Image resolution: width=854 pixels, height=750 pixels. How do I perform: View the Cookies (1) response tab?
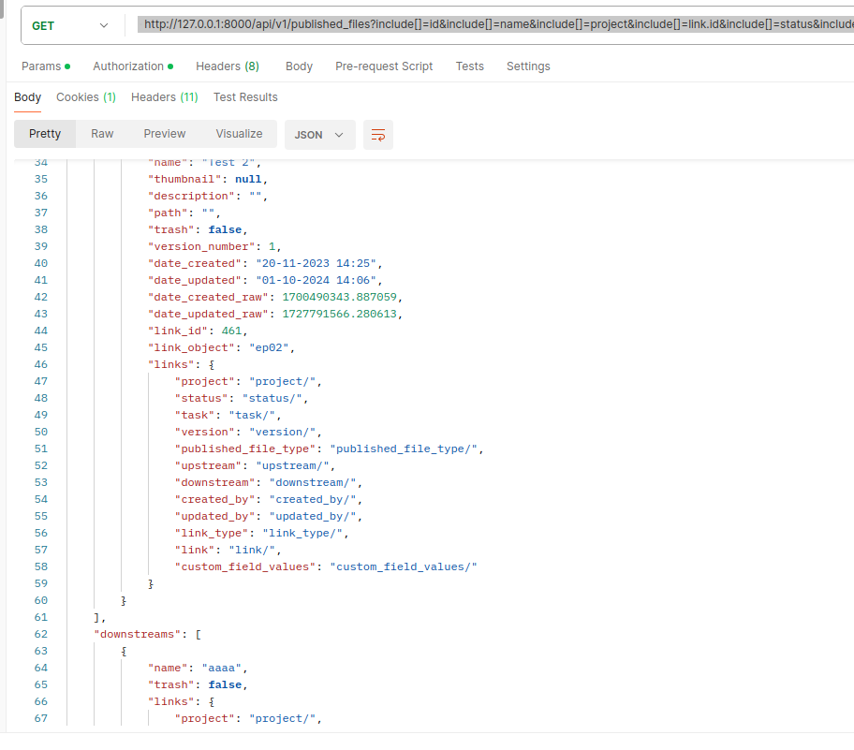pos(86,97)
